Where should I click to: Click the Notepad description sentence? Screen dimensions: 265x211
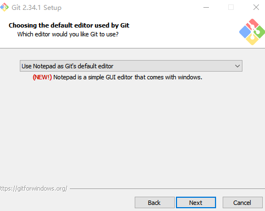(128, 77)
